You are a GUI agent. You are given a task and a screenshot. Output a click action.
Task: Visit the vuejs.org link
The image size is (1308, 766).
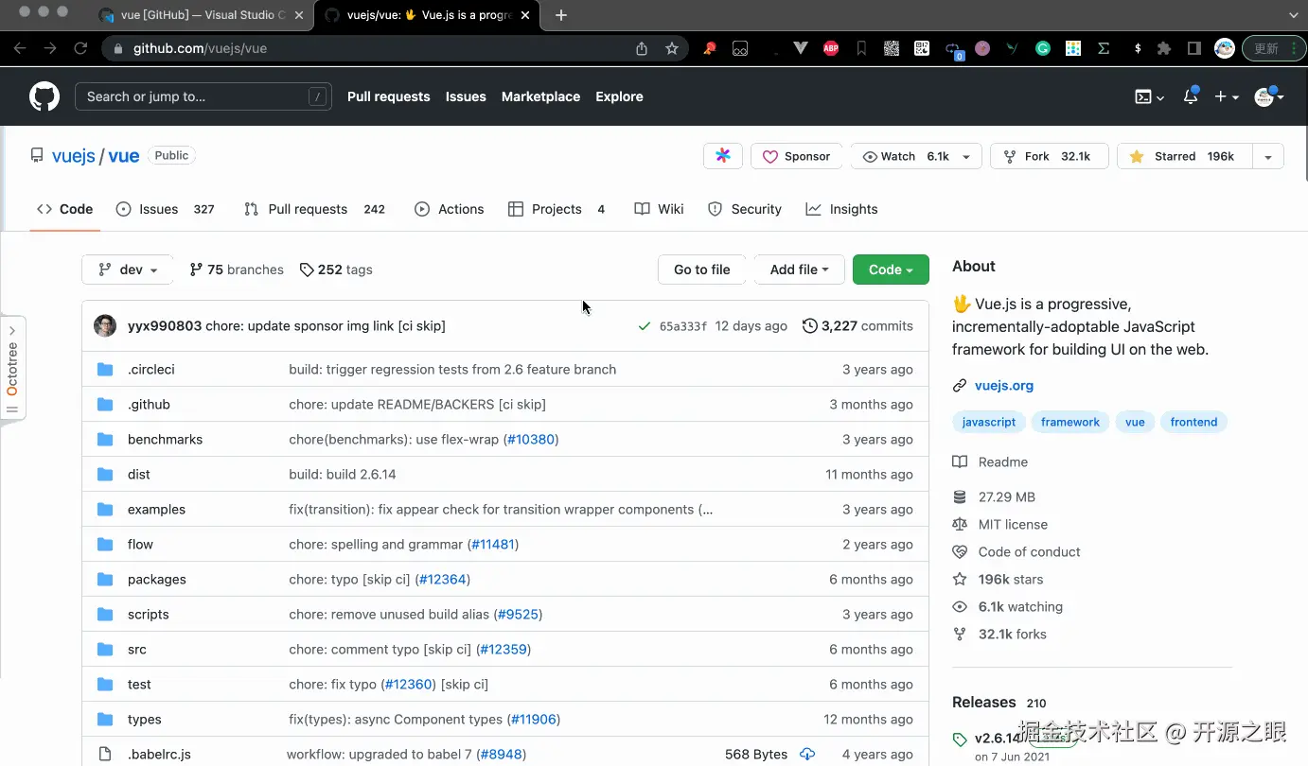1003,385
